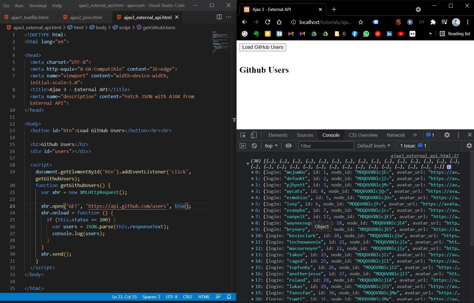The image size is (474, 303).
Task: View site information for localhost
Action: pyautogui.click(x=293, y=22)
